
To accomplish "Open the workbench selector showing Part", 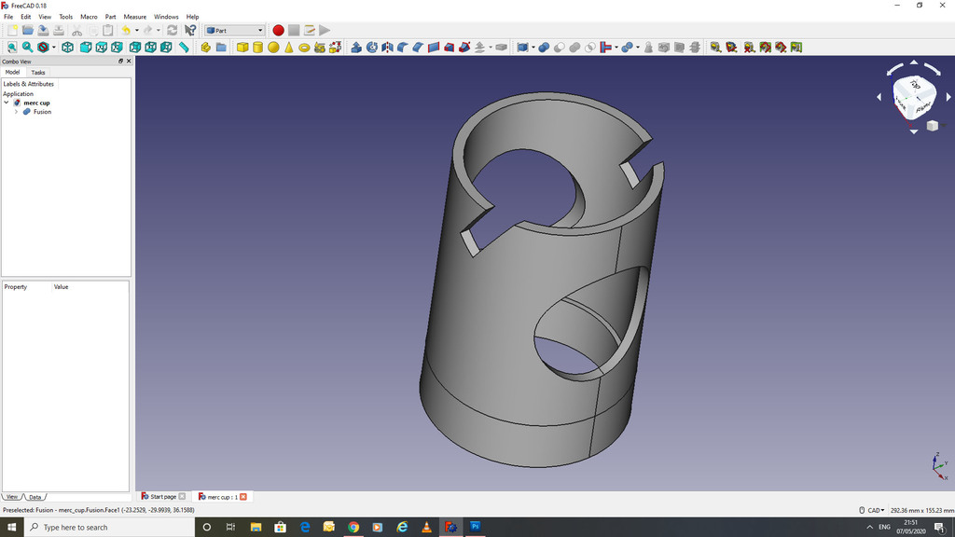I will point(234,31).
